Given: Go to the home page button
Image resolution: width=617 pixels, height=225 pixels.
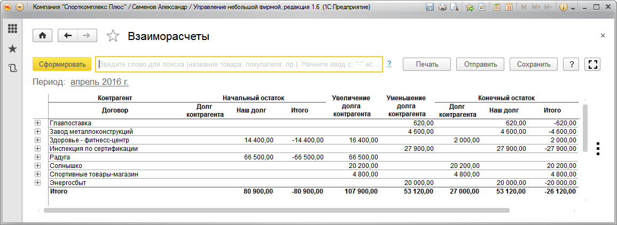Looking at the screenshot, I should 43,36.
